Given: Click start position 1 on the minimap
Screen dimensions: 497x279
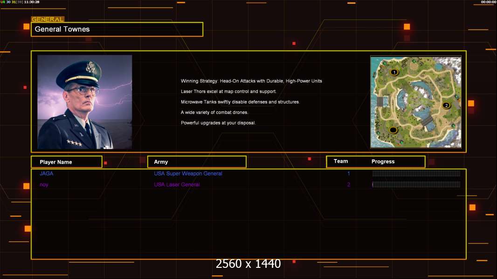Looking at the screenshot, I should click(x=394, y=72).
